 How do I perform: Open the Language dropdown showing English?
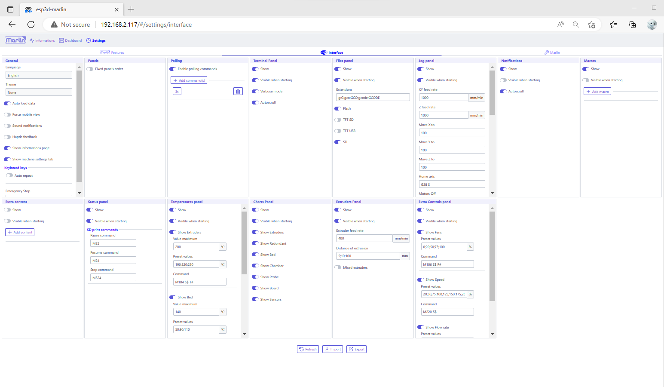(39, 75)
